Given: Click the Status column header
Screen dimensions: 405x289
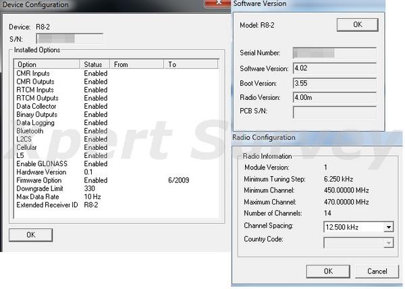Looking at the screenshot, I should (94, 64).
